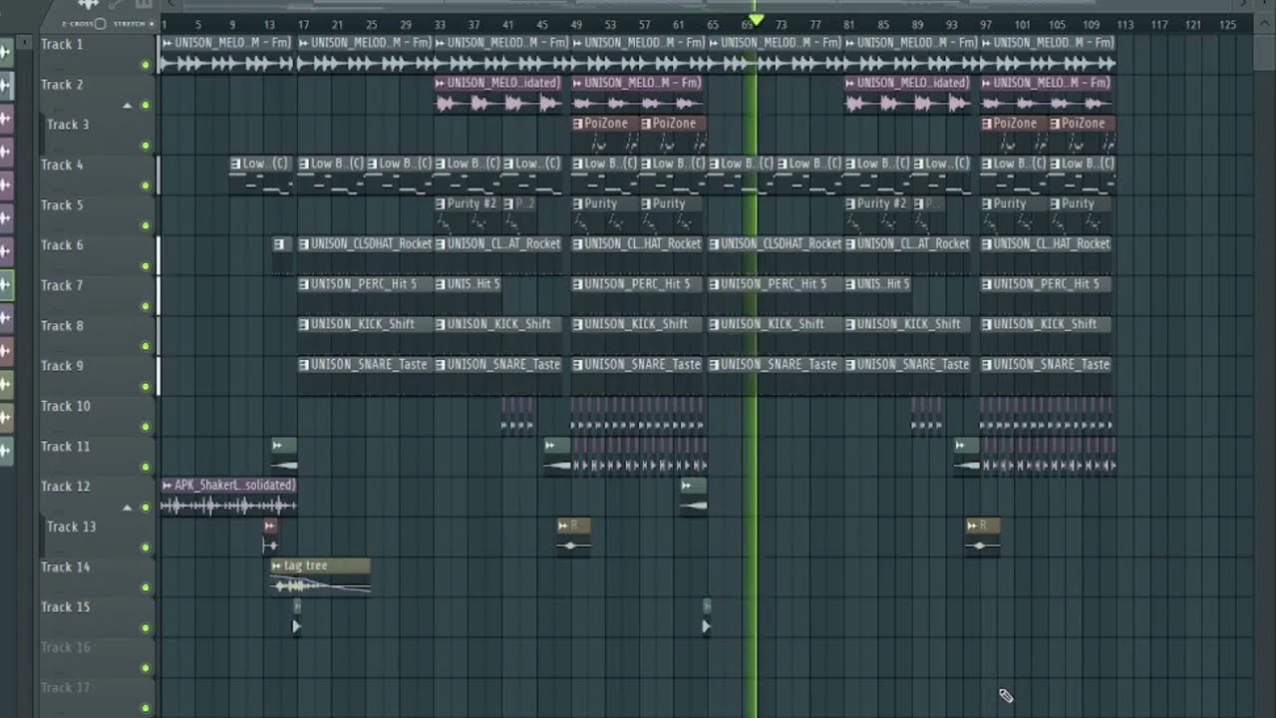The image size is (1276, 718).
Task: Click the Low clip icon at bar 9
Action: click(x=235, y=164)
